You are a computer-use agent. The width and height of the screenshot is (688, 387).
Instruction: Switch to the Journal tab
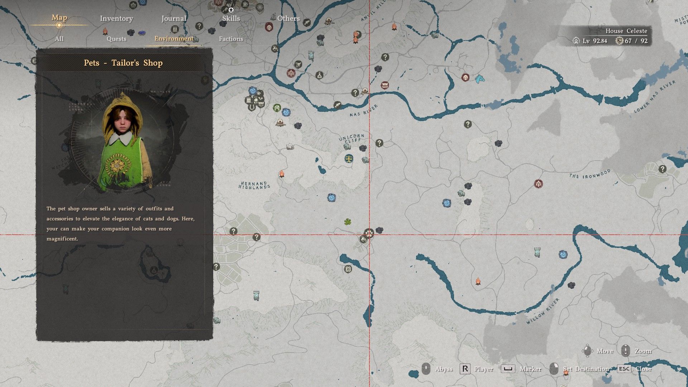pyautogui.click(x=174, y=19)
